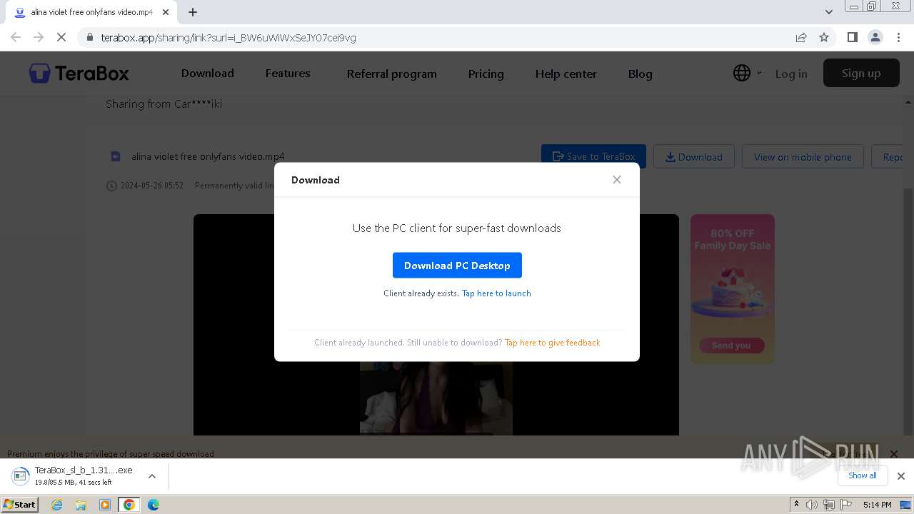
Task: Close the alina violet tab
Action: (x=166, y=12)
